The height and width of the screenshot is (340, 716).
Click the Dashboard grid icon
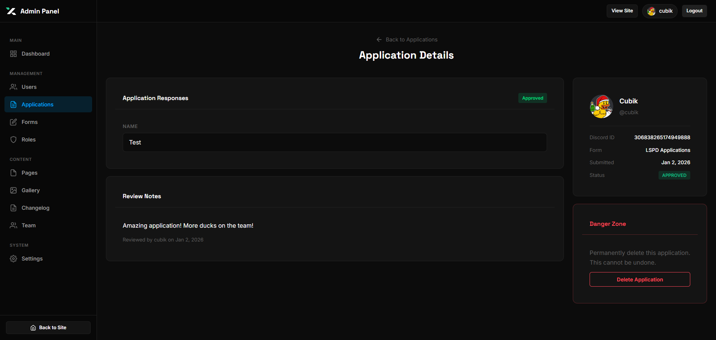tap(13, 54)
